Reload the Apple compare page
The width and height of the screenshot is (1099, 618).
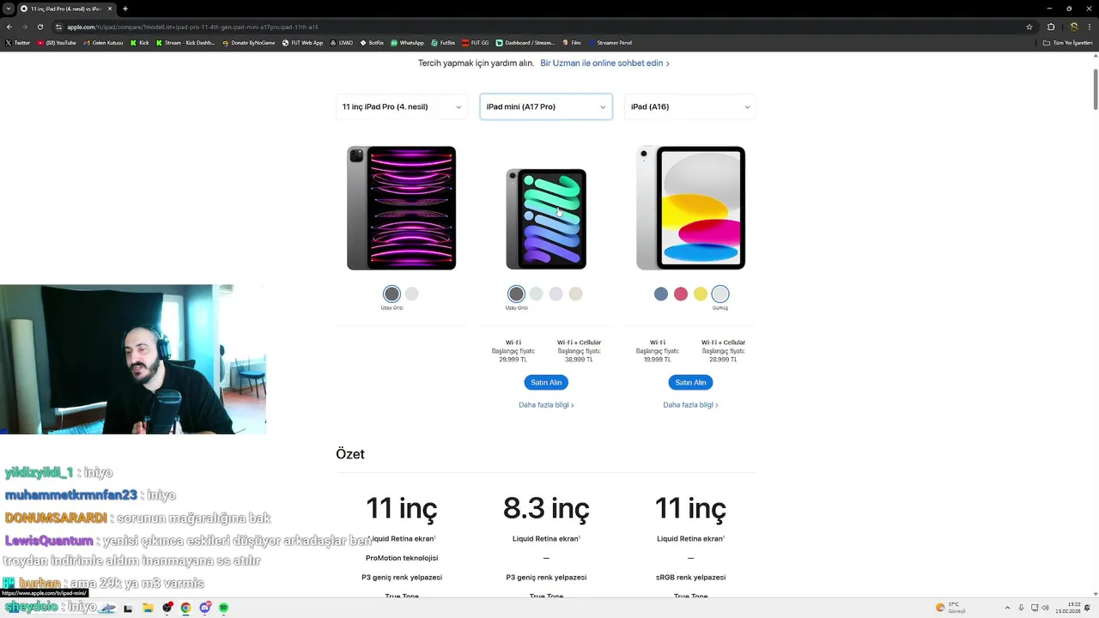click(39, 27)
